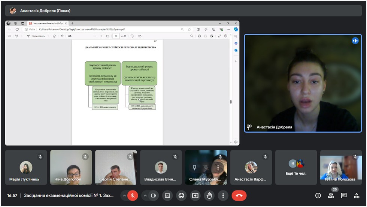This screenshot has height=207, width=367.
Task: Click Ніна Довгопол's video thumbnail
Action: pos(71,167)
